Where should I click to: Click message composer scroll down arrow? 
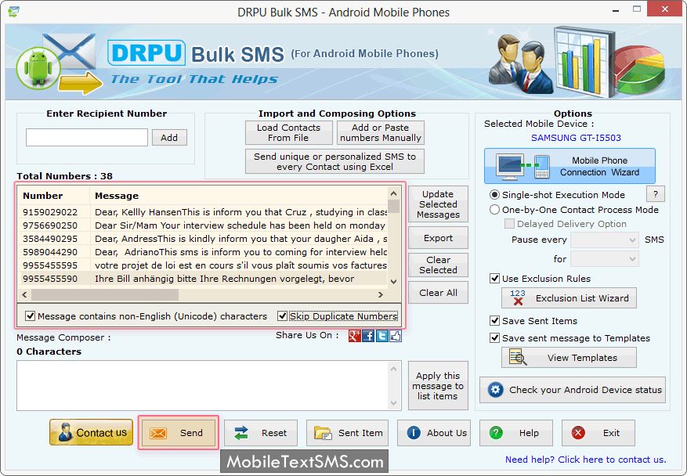pos(393,402)
